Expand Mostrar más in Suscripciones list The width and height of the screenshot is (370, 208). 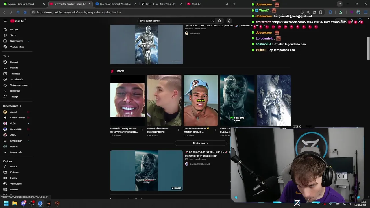point(16,152)
